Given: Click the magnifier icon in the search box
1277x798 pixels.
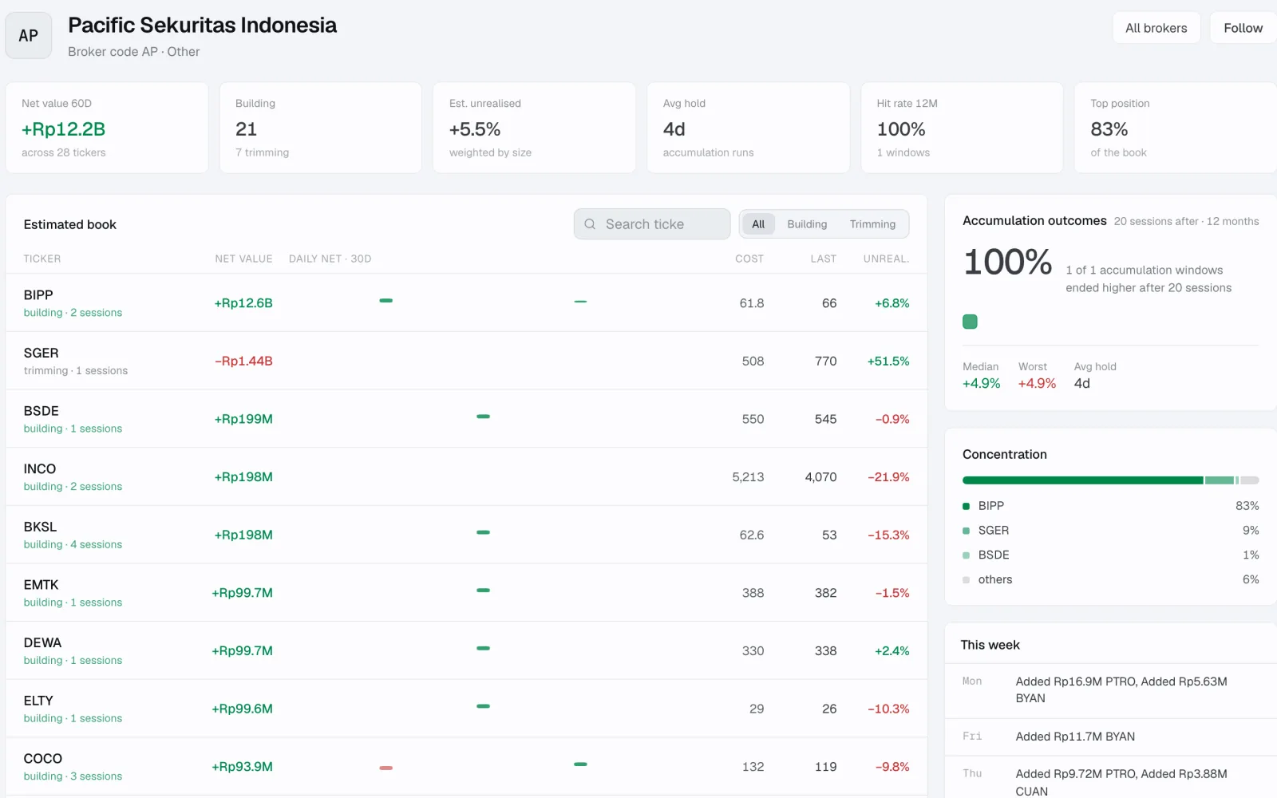Looking at the screenshot, I should [x=590, y=224].
